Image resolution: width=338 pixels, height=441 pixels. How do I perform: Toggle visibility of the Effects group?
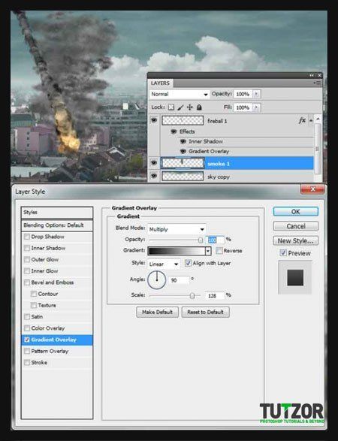(x=174, y=131)
